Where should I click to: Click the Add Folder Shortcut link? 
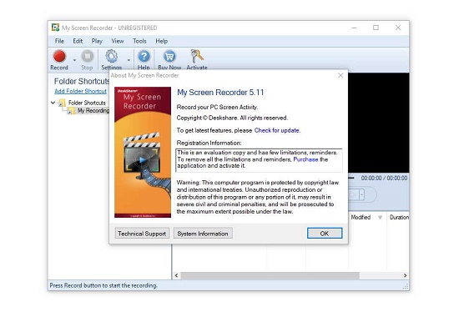pos(80,91)
